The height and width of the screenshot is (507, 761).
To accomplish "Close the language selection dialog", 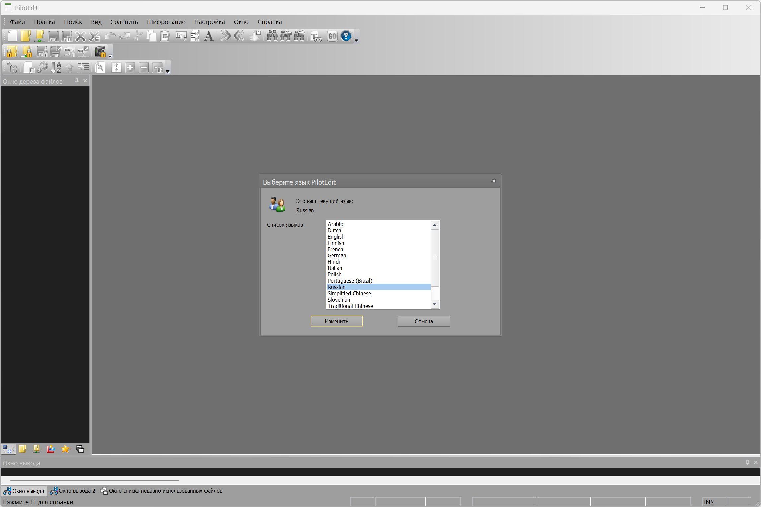I will (x=494, y=181).
